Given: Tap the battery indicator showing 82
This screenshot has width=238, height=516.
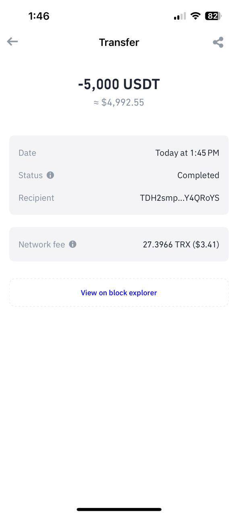Looking at the screenshot, I should pyautogui.click(x=213, y=16).
